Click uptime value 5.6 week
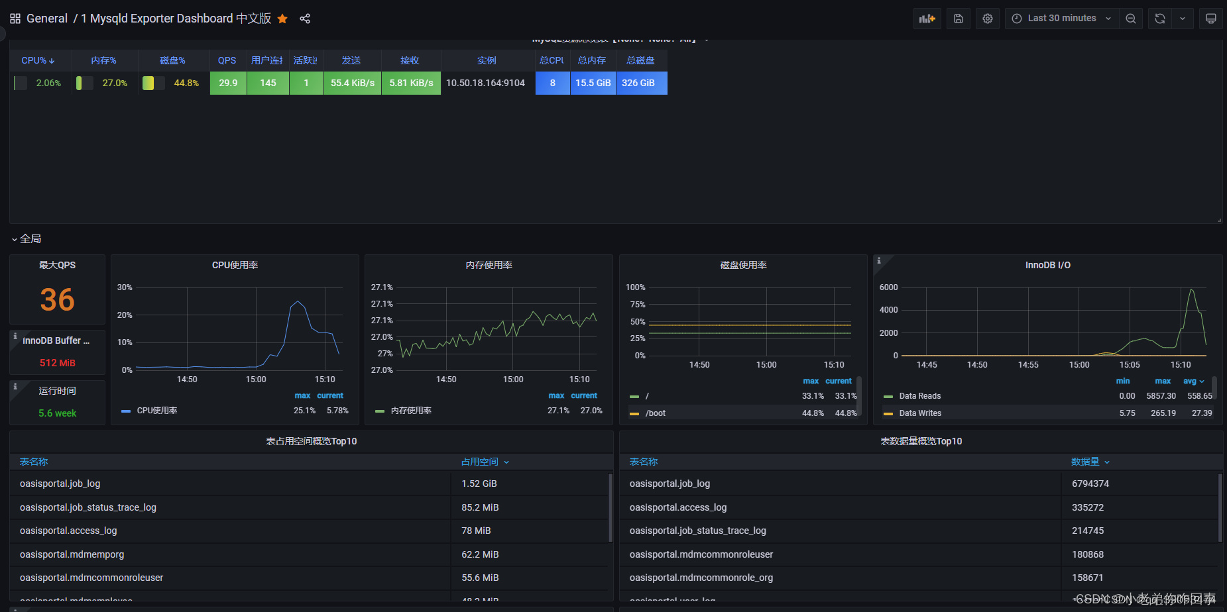 pyautogui.click(x=58, y=413)
